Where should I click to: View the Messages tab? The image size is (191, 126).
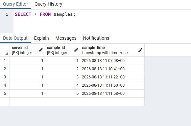point(66,38)
